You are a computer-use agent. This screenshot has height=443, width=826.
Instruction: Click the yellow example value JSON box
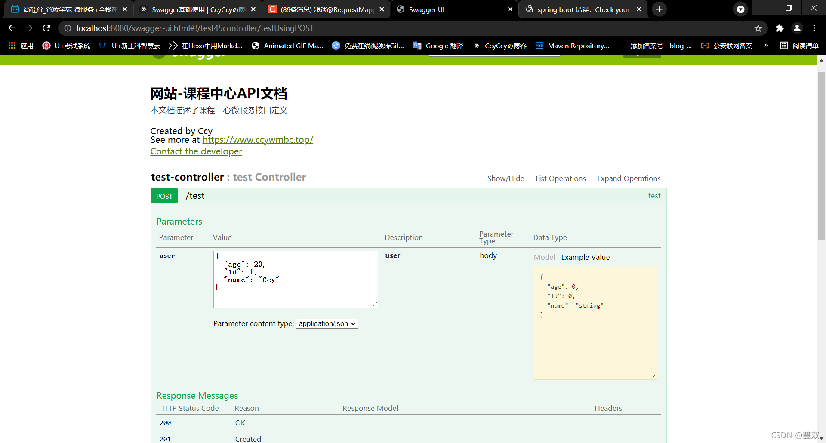click(595, 323)
